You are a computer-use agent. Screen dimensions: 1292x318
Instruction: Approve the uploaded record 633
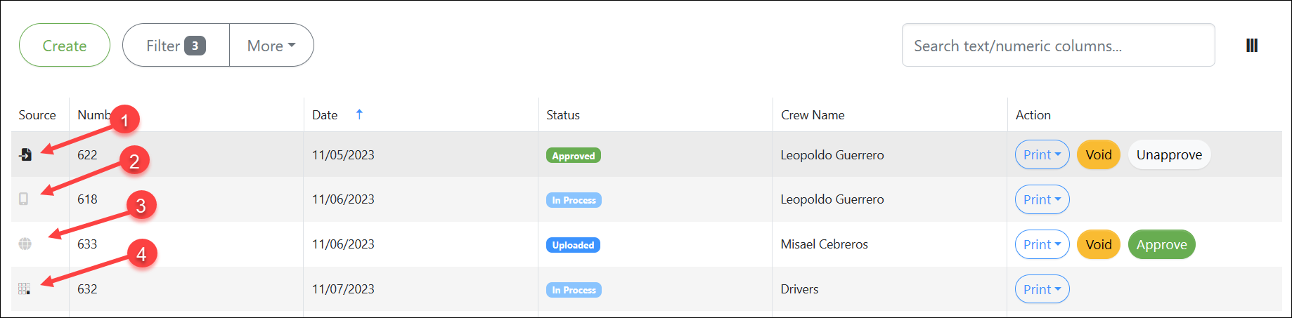1161,244
